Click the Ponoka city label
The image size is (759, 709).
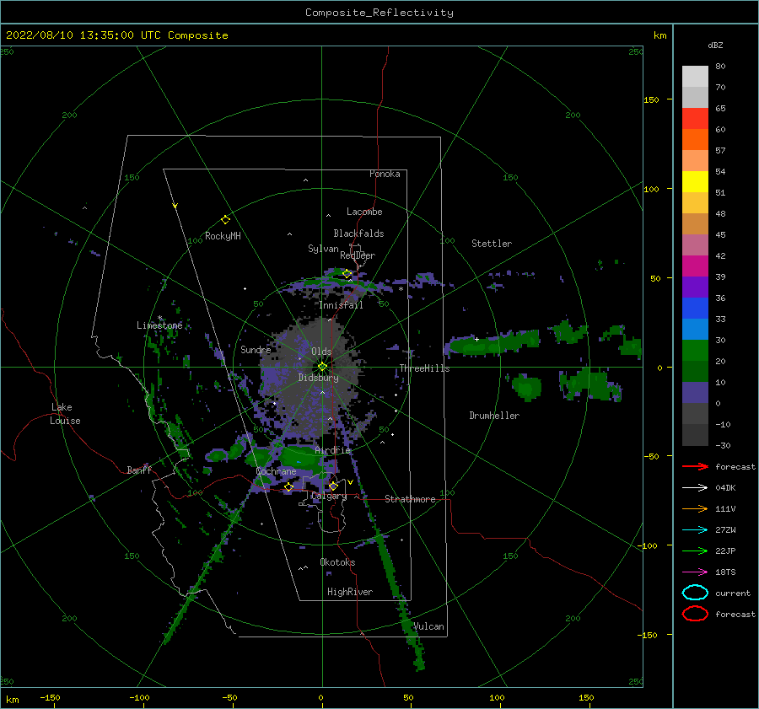tap(385, 174)
